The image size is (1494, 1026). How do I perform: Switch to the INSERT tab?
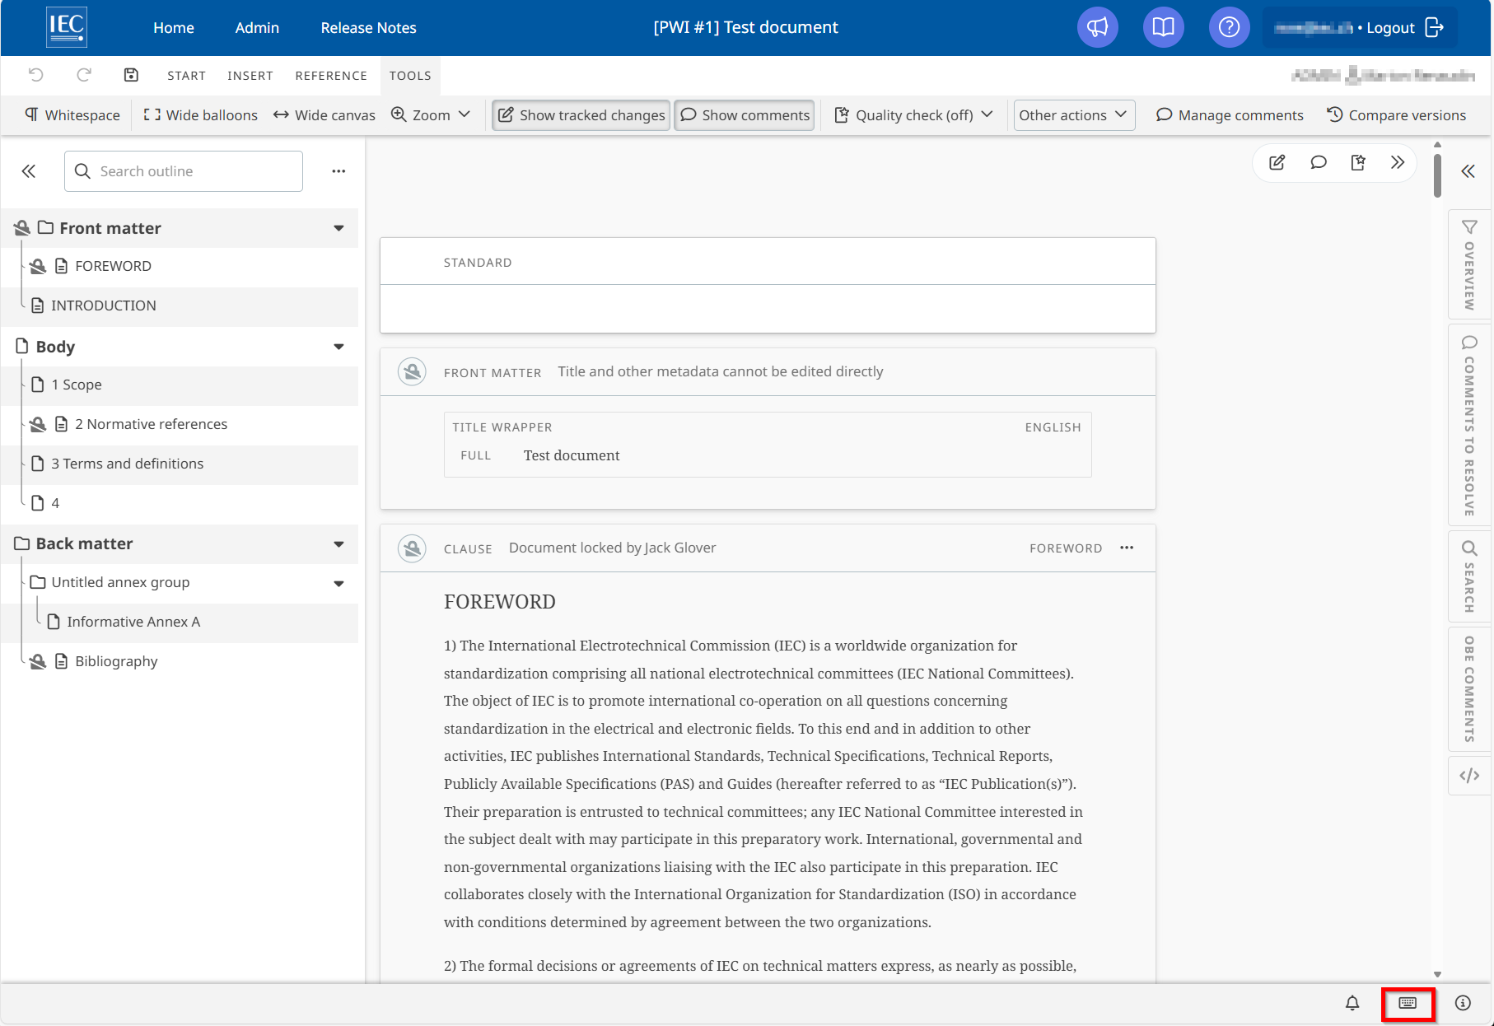tap(250, 76)
